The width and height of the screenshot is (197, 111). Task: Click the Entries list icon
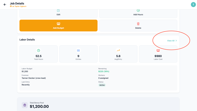78,51
